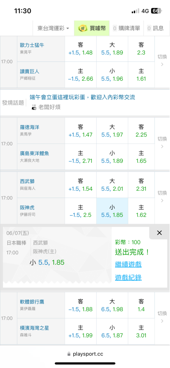170x368 pixels.
Task: Open the 橫濱海灣之星 team link
Action: [x=34, y=328]
